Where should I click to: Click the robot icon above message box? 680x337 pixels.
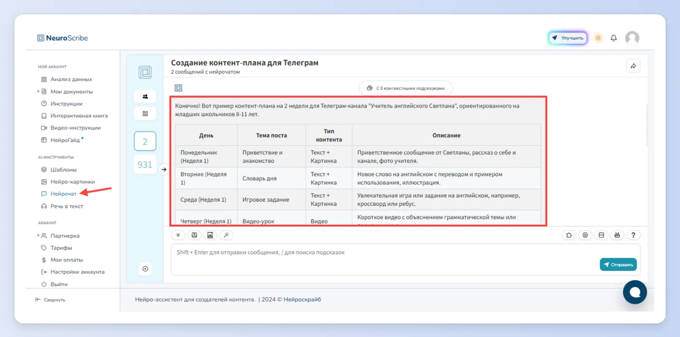(x=617, y=235)
